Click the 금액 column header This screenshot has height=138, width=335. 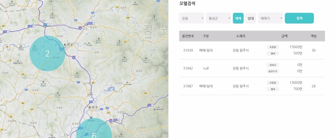click(284, 36)
